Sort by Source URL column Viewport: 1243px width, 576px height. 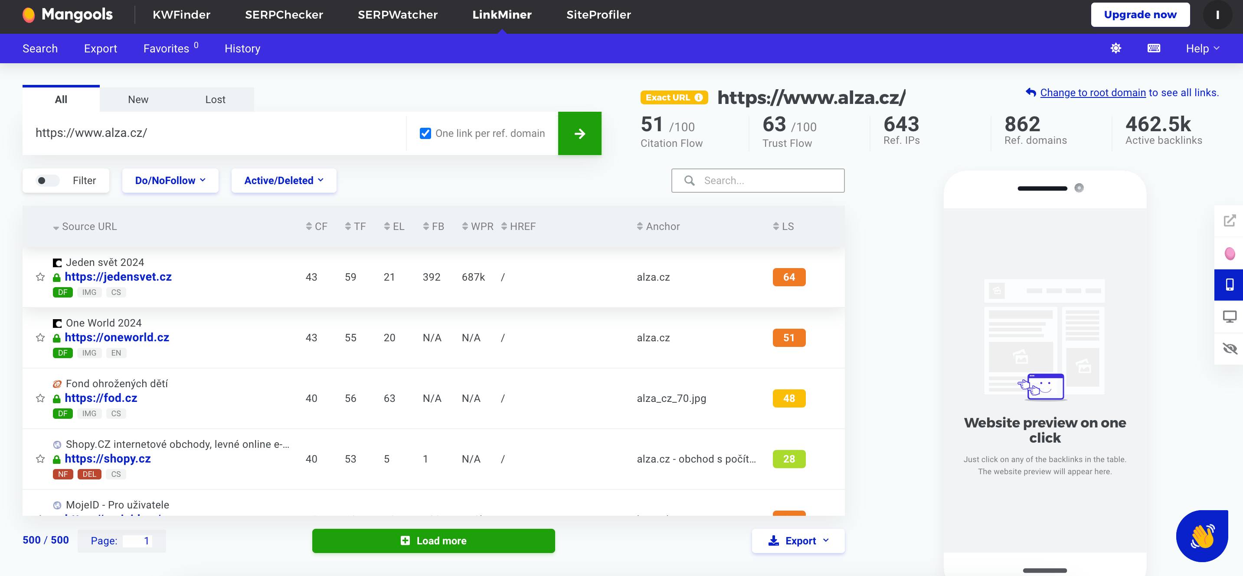click(x=85, y=227)
